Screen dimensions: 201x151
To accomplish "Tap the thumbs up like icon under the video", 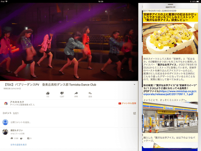I will (48, 93).
